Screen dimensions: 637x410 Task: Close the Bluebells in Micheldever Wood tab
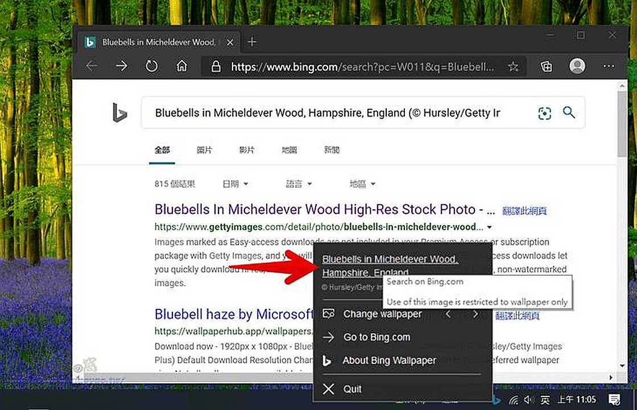(230, 42)
